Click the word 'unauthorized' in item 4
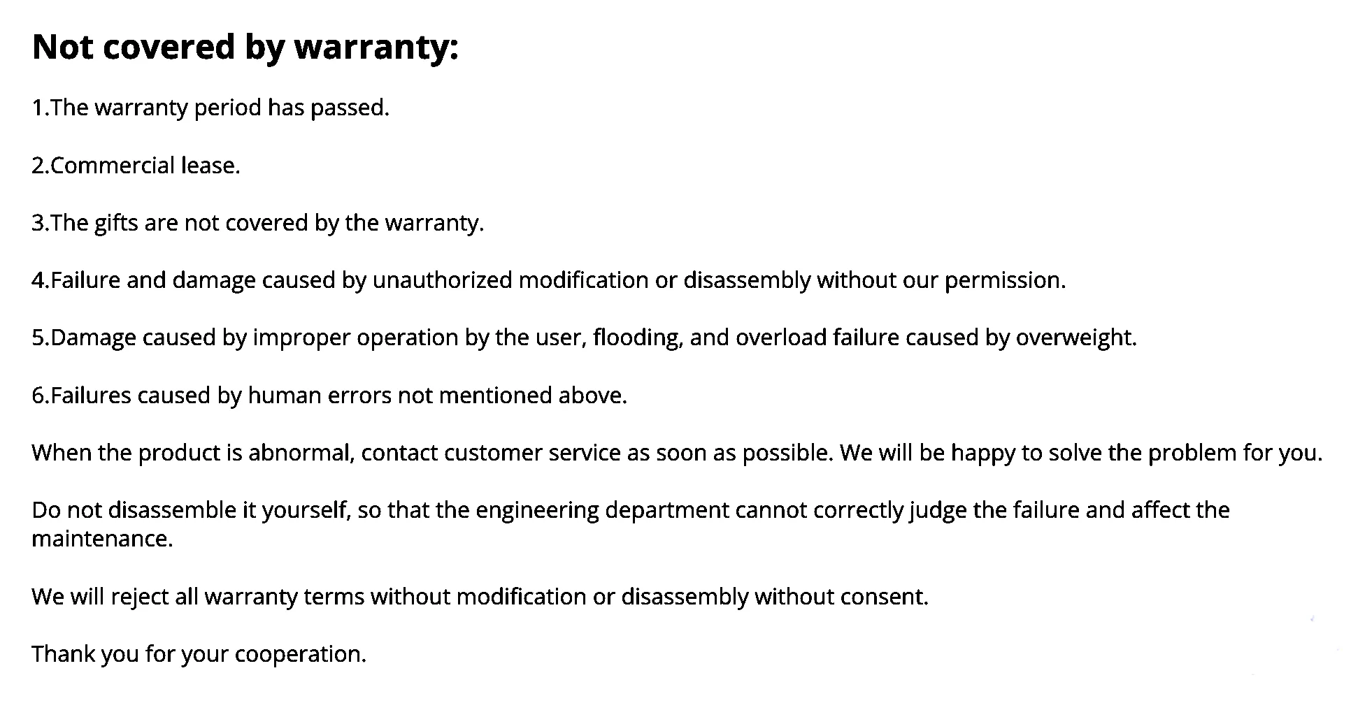The image size is (1351, 710). (442, 280)
